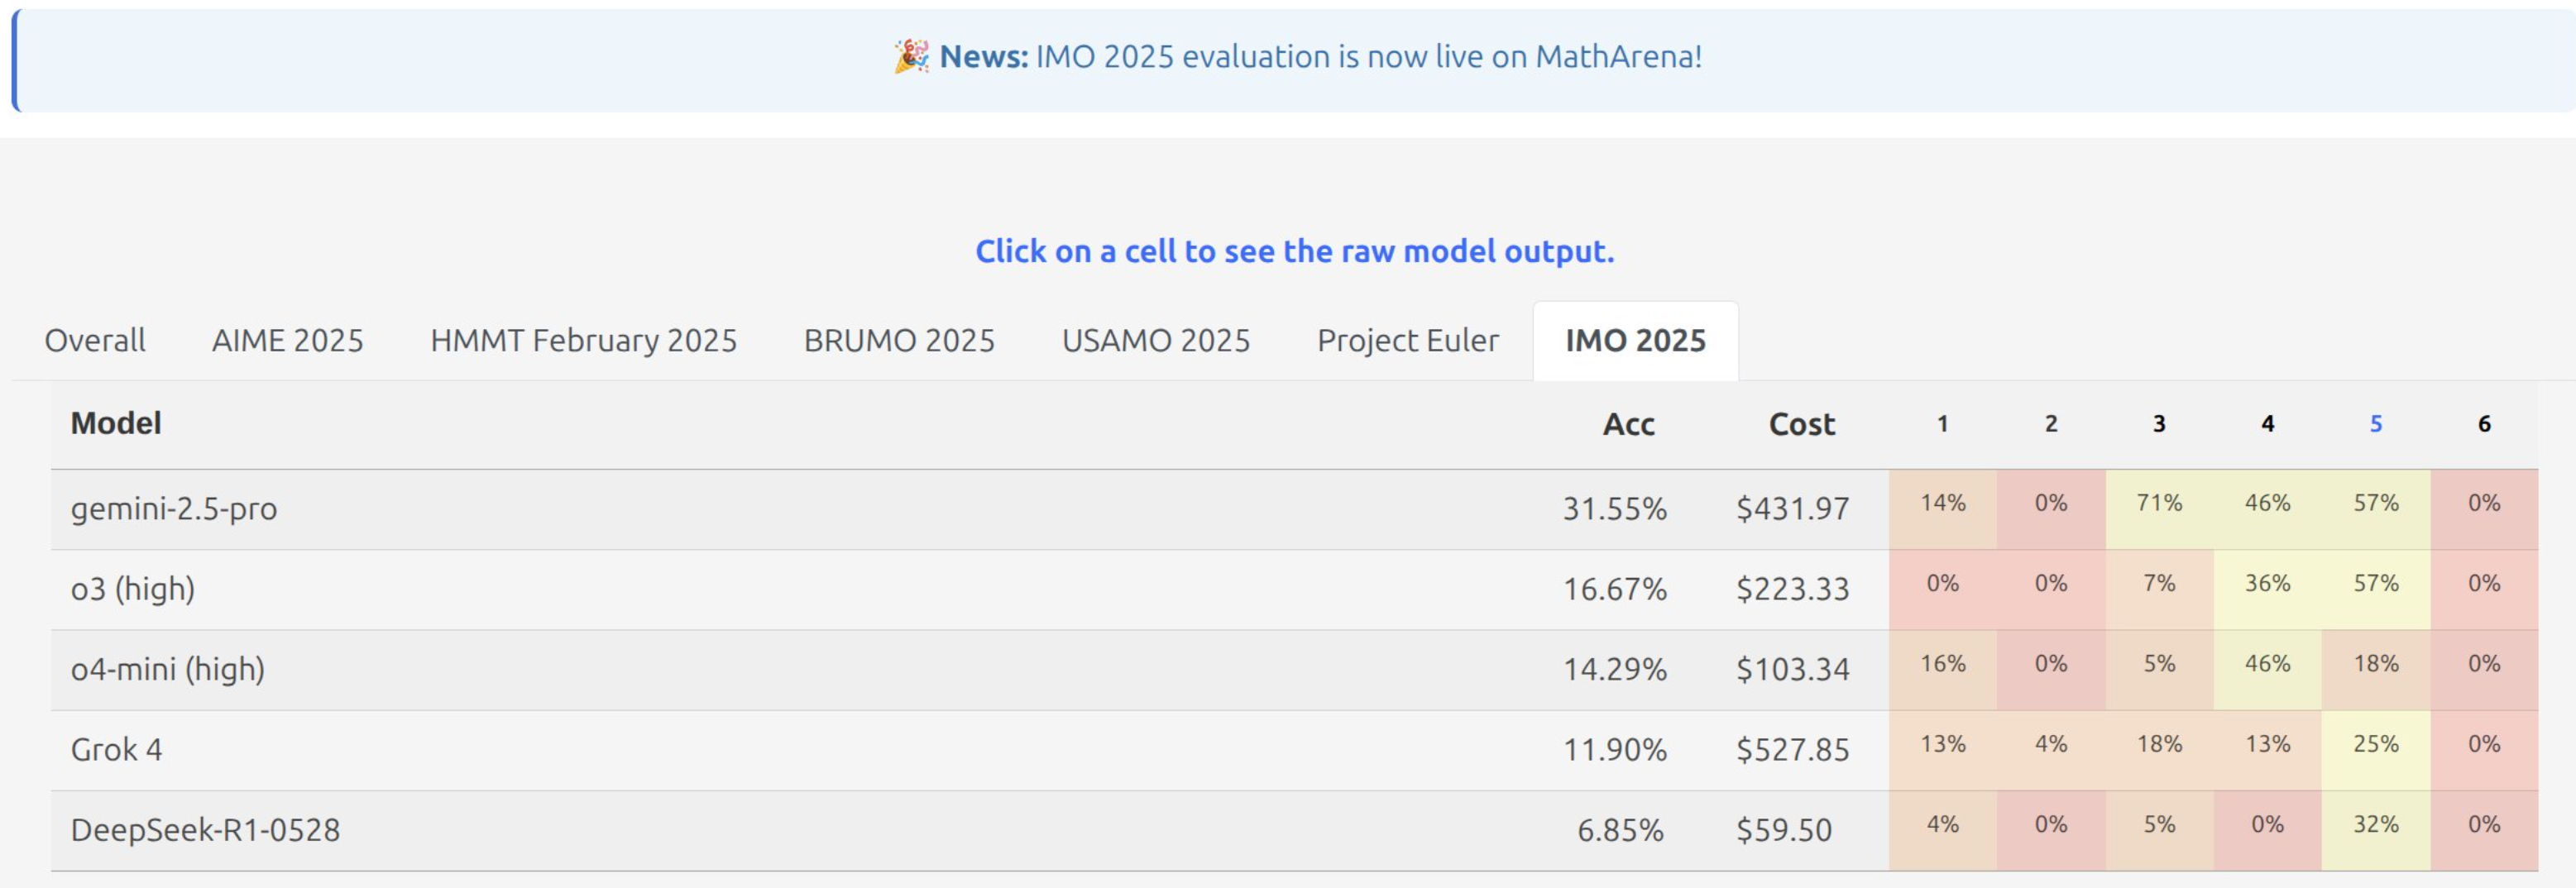Click the IMO 2025 news banner text
This screenshot has width=2576, height=888.
(x=1368, y=56)
